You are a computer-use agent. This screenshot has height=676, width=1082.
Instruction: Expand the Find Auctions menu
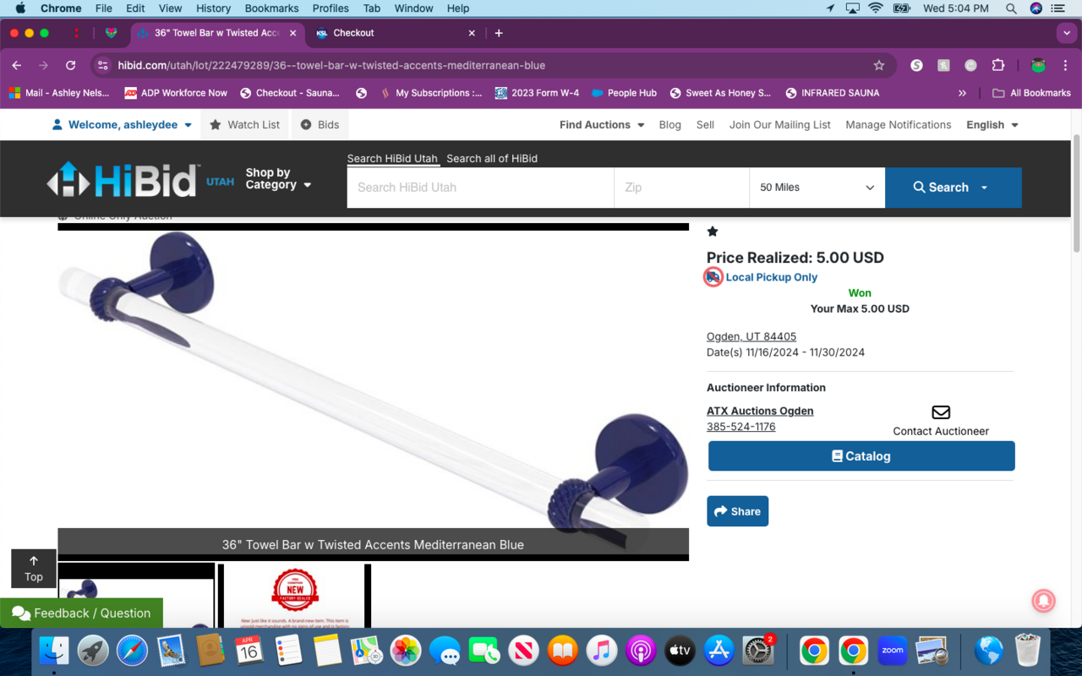601,124
